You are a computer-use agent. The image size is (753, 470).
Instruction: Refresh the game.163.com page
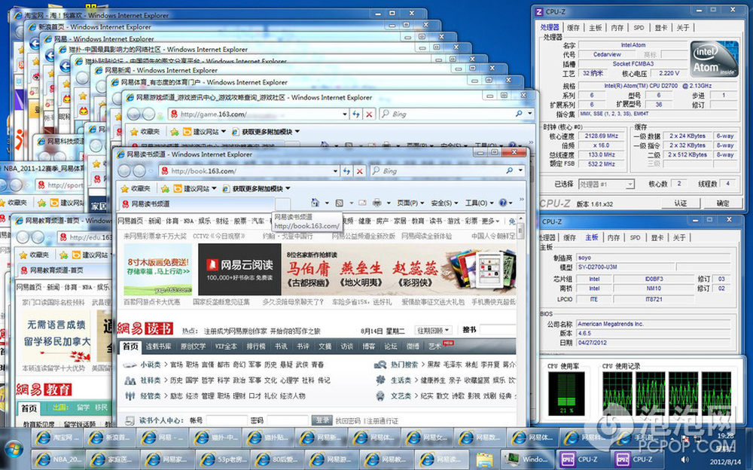pos(356,114)
